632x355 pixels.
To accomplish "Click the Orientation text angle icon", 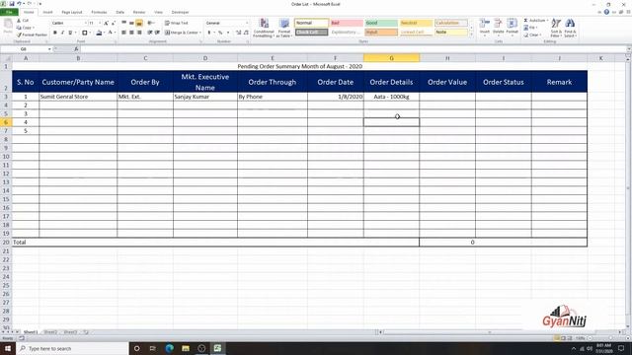I will tap(150, 23).
